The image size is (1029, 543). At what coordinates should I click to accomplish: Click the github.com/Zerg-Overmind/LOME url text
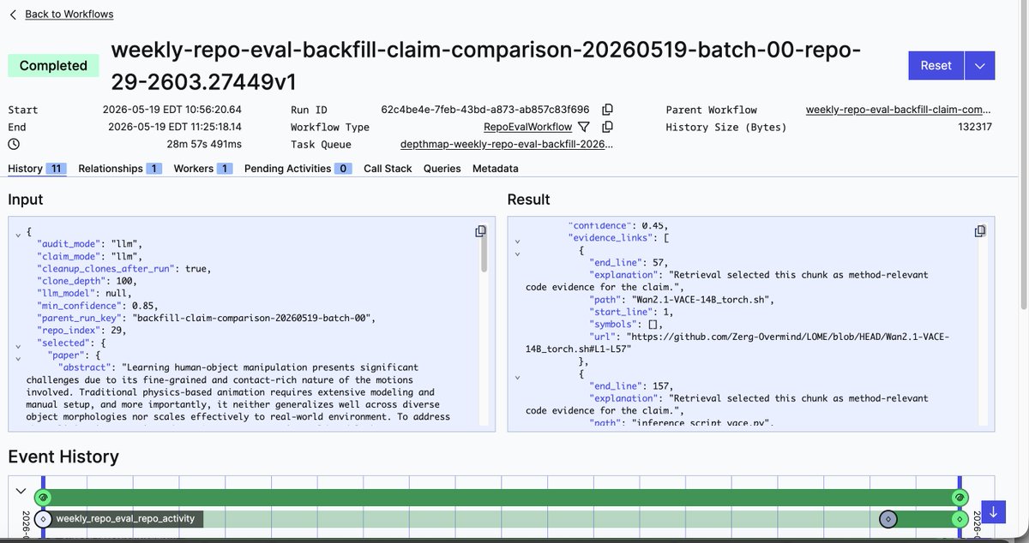click(x=738, y=343)
